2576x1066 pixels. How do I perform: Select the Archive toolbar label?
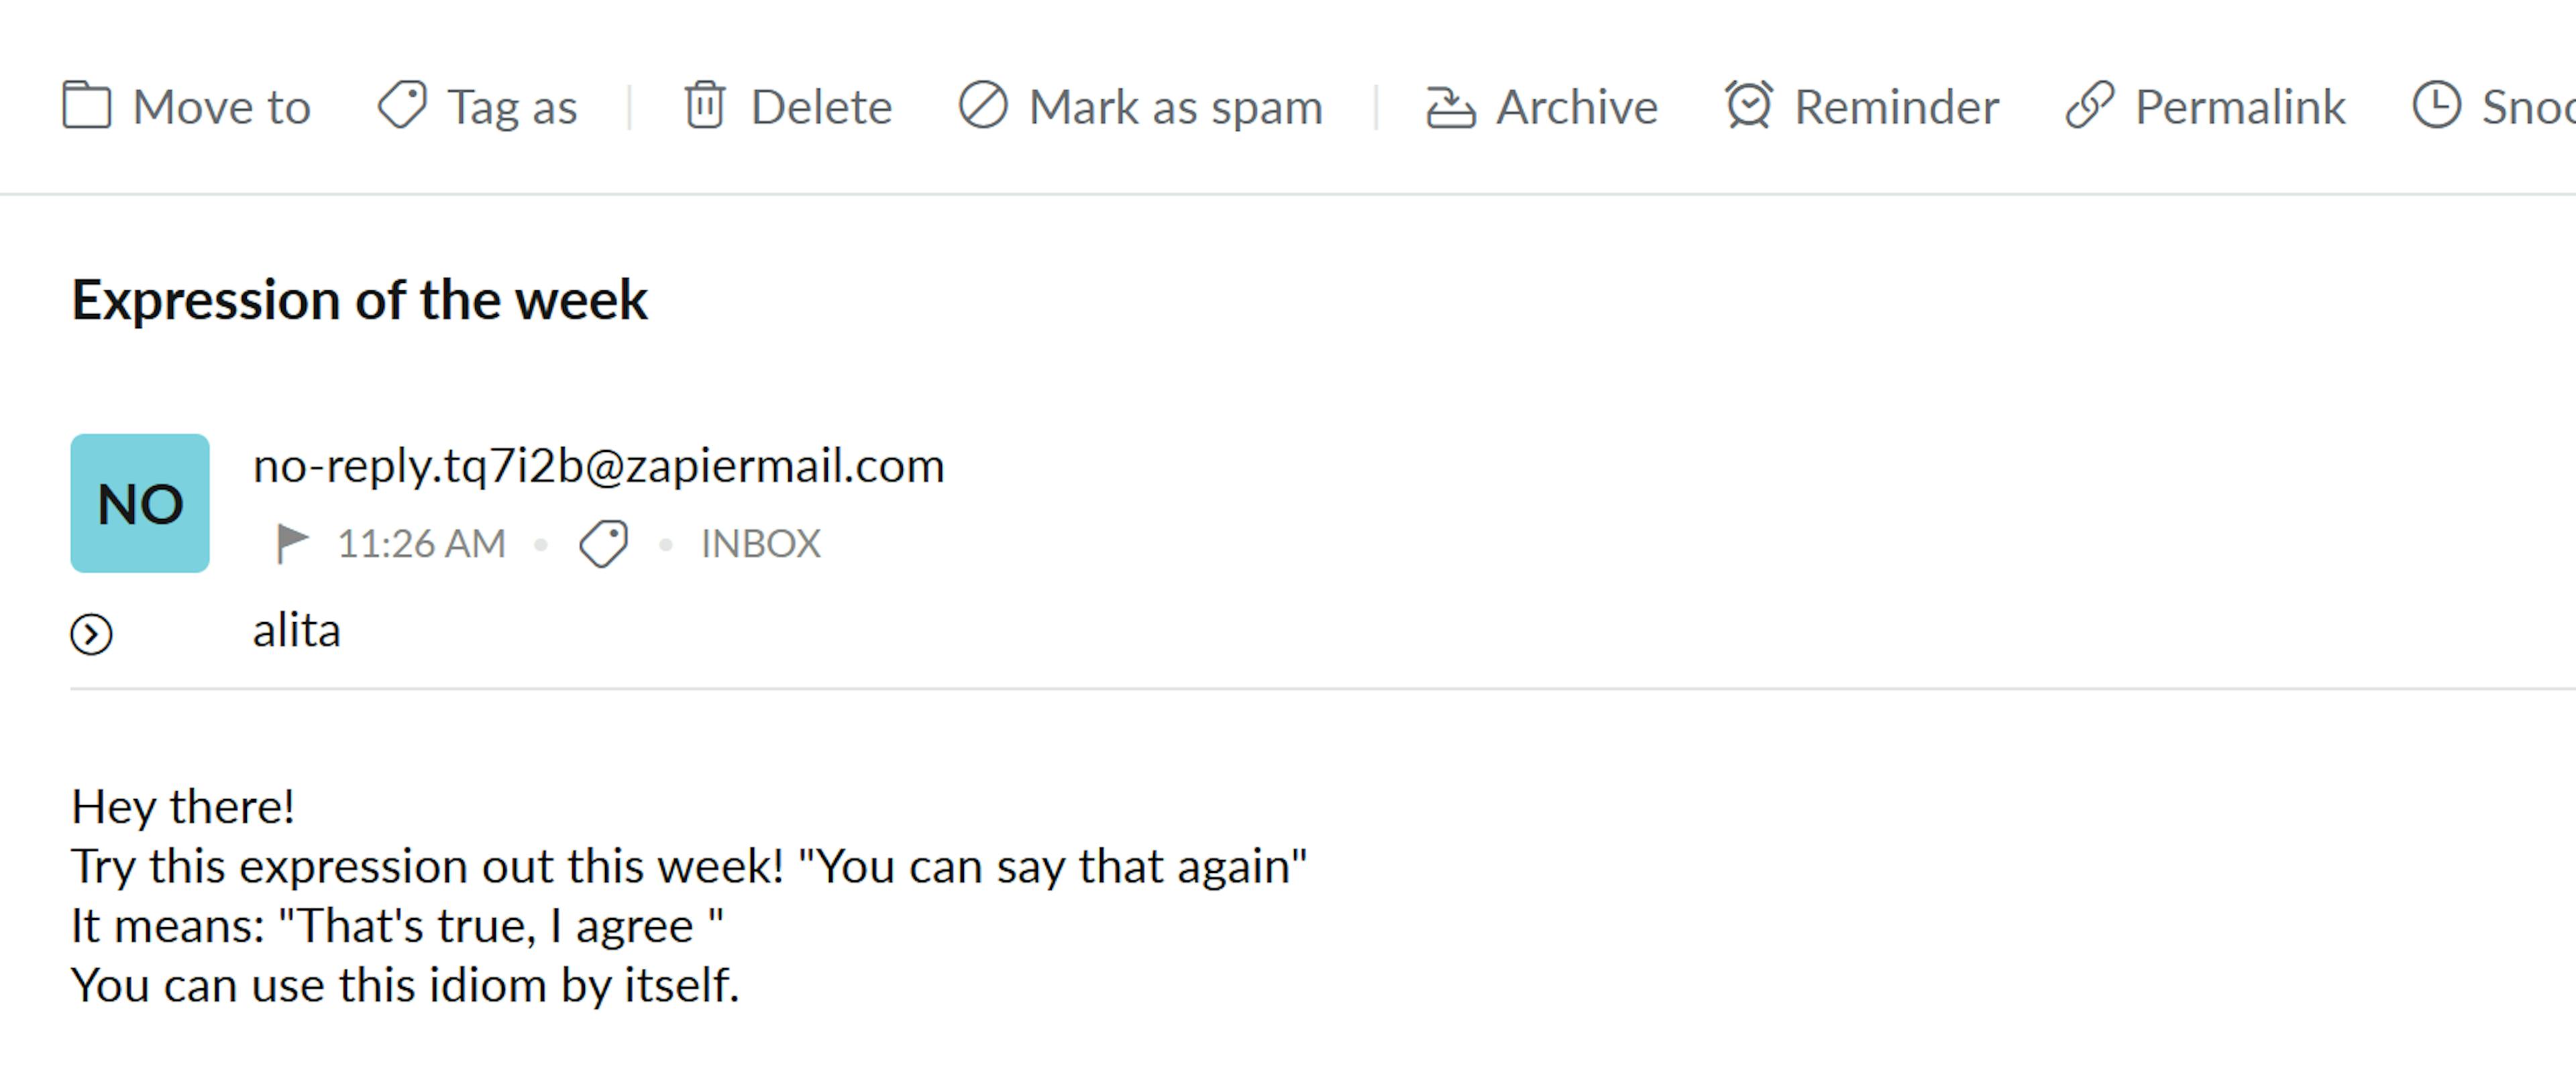1577,107
